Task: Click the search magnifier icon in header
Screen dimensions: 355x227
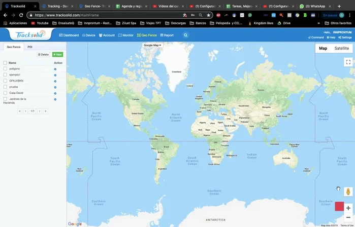Action: pos(186,35)
